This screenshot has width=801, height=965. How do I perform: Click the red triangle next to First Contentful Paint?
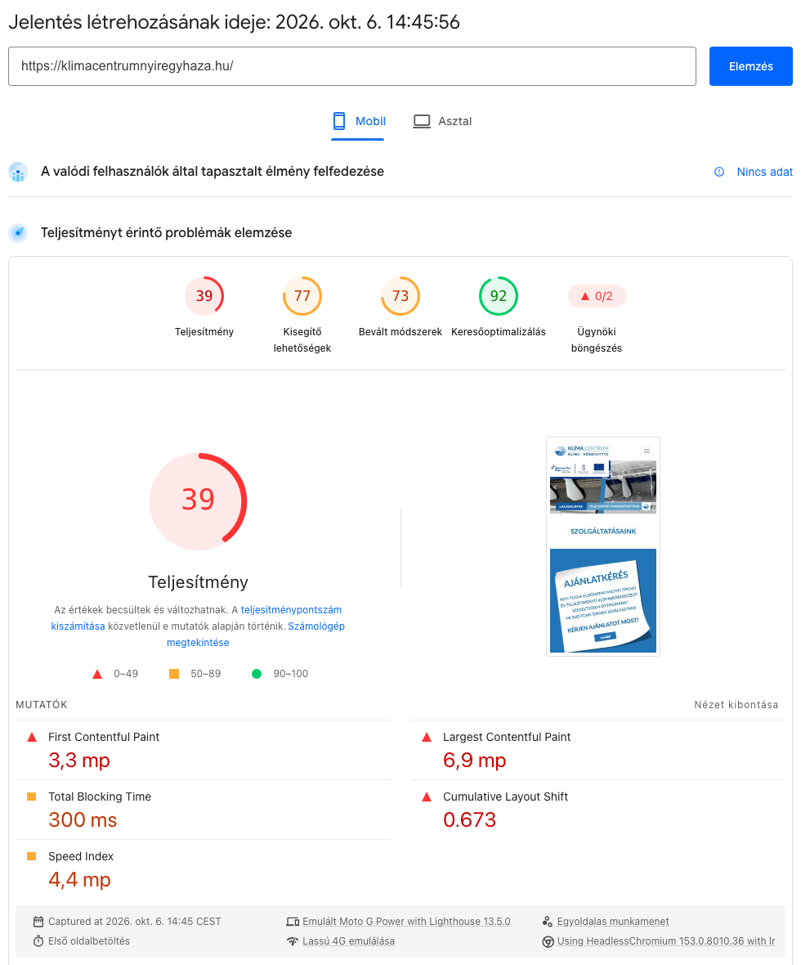click(32, 738)
